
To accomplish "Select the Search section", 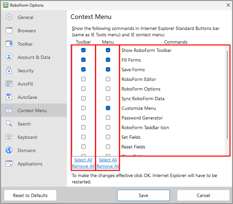I will (34, 123).
